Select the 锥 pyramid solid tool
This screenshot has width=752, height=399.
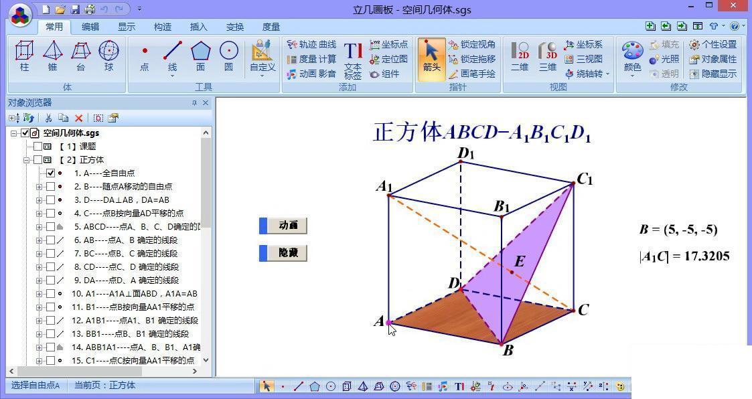[53, 56]
